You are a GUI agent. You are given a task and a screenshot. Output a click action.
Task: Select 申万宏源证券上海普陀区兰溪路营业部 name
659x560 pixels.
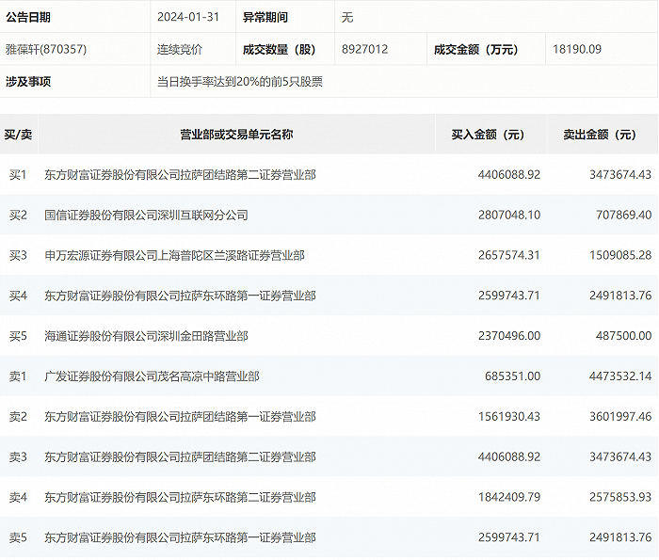pyautogui.click(x=174, y=255)
